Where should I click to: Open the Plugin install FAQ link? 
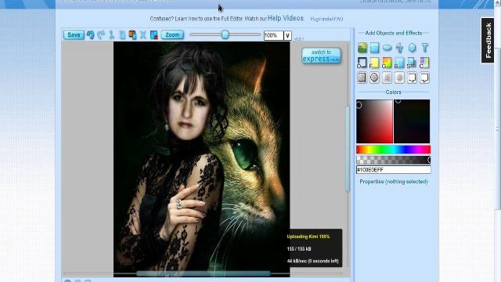[x=326, y=19]
